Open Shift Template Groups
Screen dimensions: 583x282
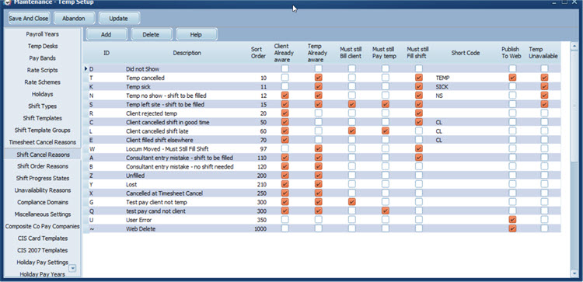43,130
